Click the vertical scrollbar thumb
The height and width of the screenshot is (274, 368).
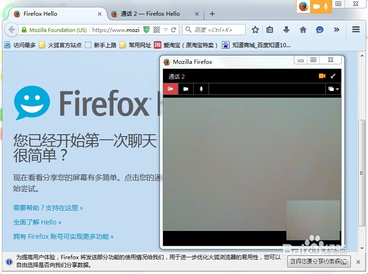(362, 173)
